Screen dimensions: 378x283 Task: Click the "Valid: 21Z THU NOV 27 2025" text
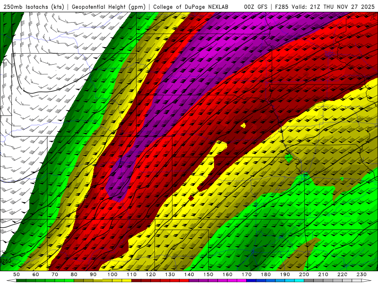coord(334,7)
